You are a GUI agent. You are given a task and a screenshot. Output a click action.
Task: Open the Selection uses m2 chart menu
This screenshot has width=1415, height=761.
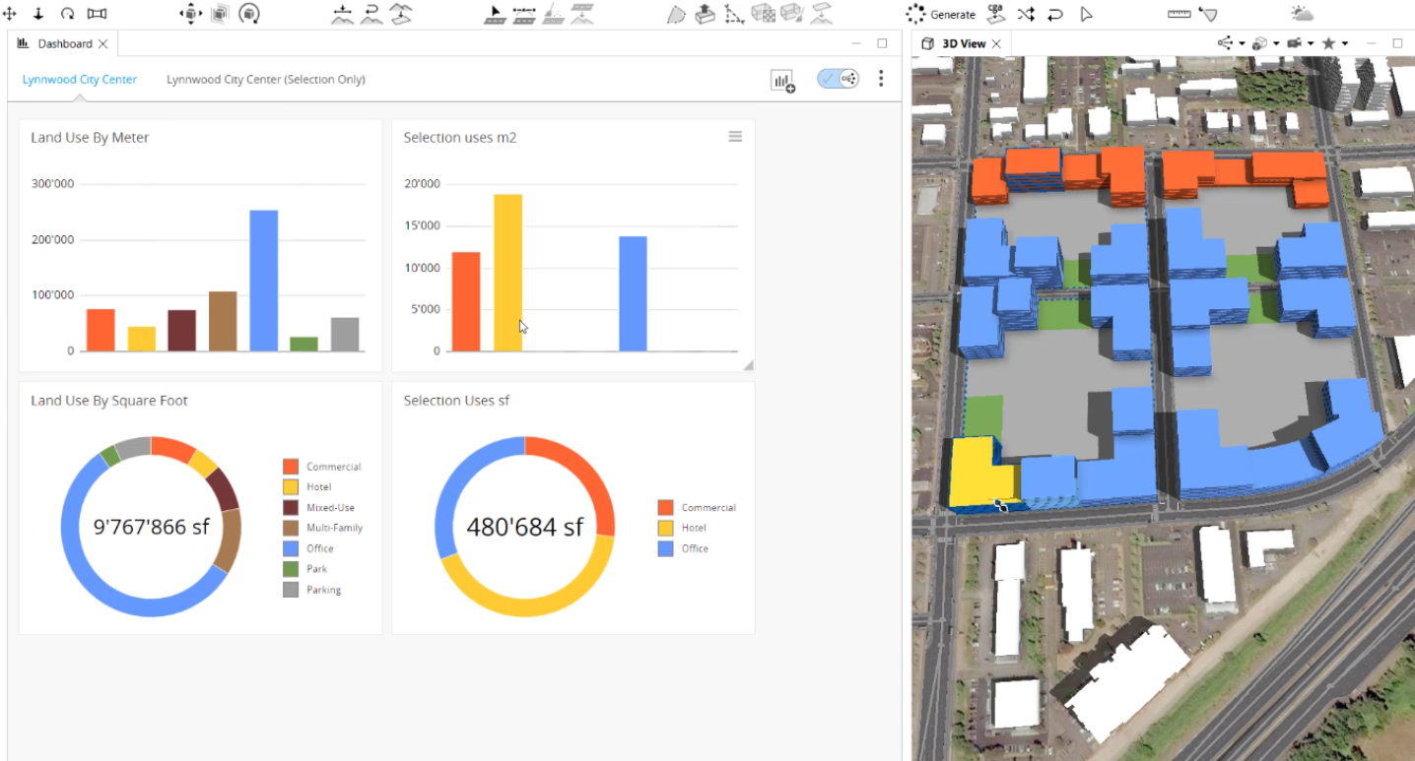735,137
